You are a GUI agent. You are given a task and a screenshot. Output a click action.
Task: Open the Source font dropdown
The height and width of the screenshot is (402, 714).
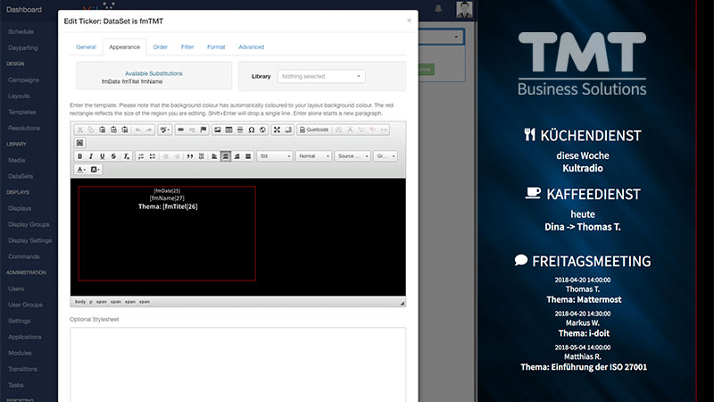353,156
